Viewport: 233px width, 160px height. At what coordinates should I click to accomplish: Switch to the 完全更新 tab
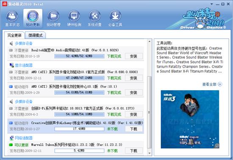[x=14, y=35]
